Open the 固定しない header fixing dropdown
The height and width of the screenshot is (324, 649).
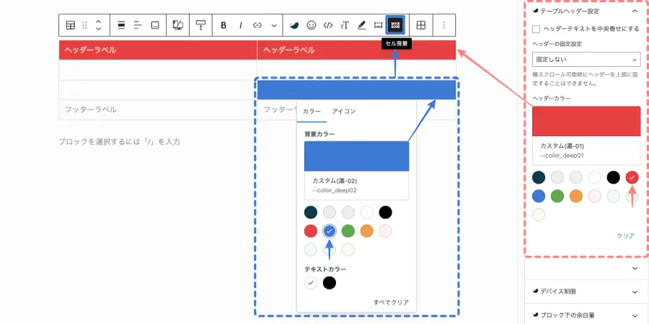586,60
